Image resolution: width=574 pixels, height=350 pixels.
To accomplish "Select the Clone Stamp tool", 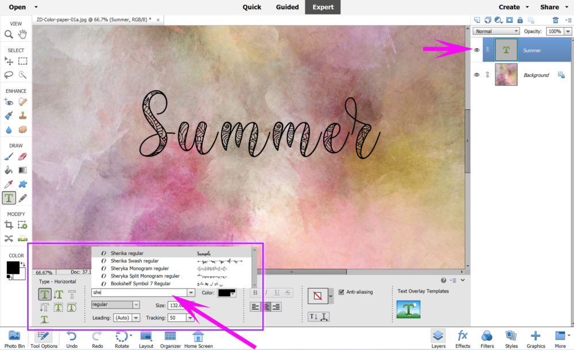I will (23, 116).
